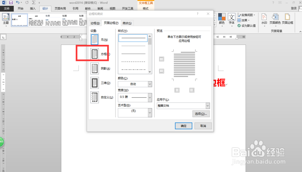The height and width of the screenshot is (172, 302).
Task: Open the Customize Quick Access Toolbar arrow
Action: point(39,3)
